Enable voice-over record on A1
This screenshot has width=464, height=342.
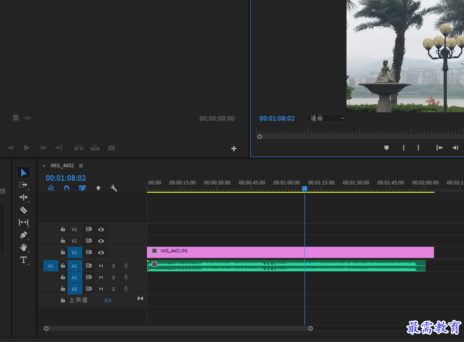[126, 266]
